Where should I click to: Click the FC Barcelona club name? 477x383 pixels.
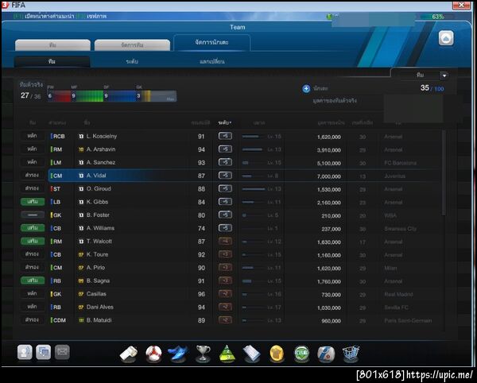coord(400,163)
